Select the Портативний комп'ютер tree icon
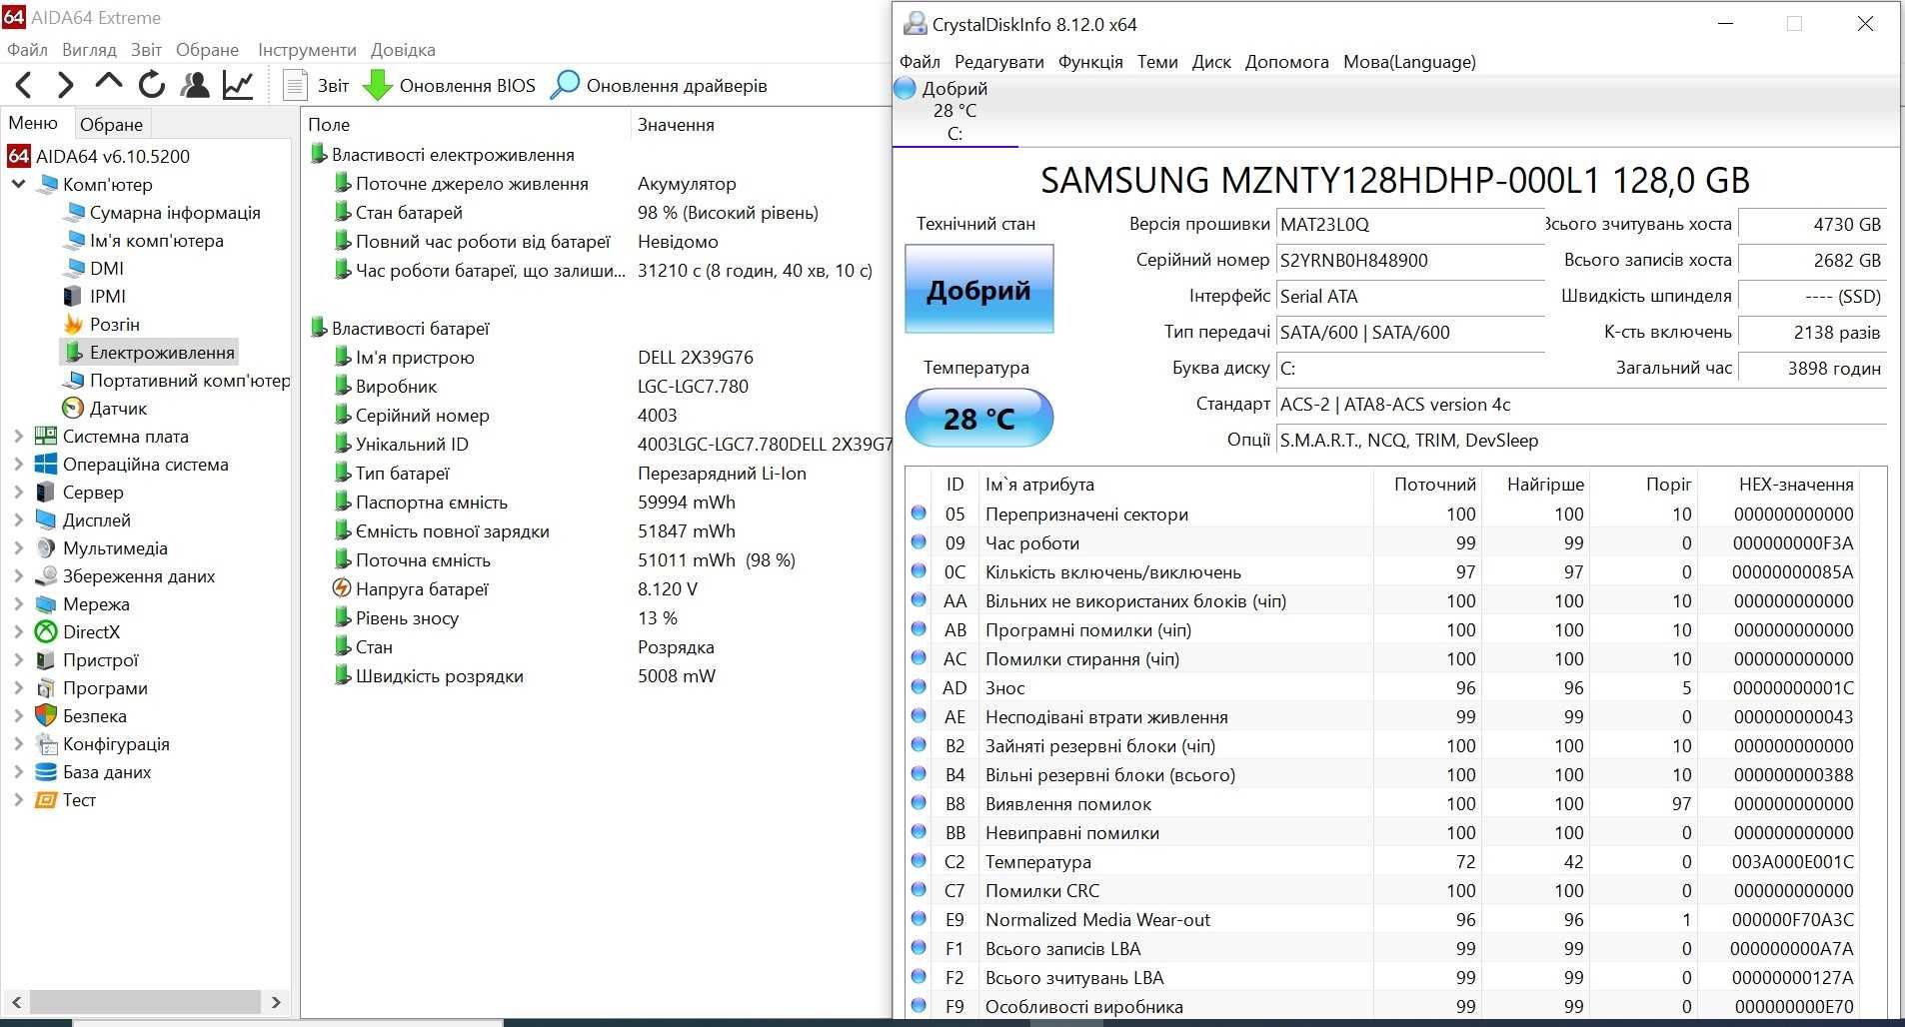Viewport: 1905px width, 1027px height. pos(73,381)
